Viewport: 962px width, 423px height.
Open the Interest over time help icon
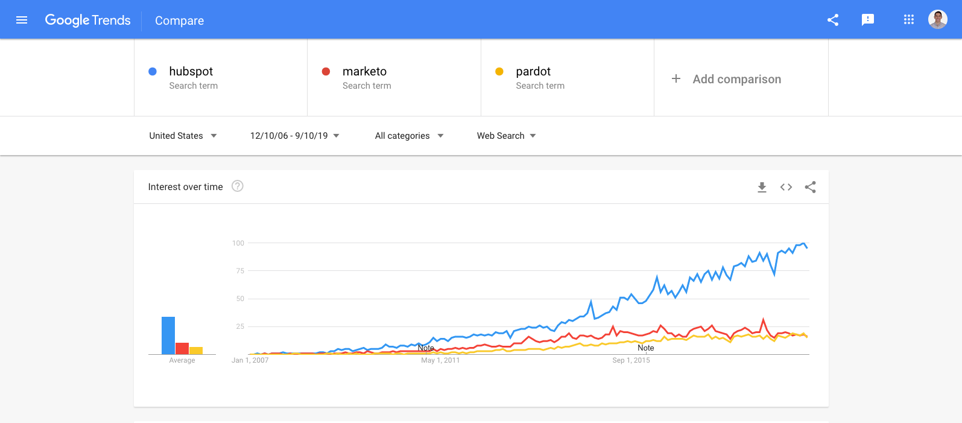point(238,186)
